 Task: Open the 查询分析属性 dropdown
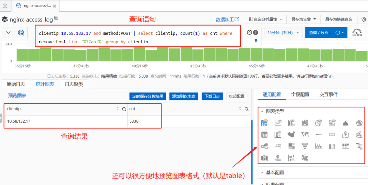click(x=265, y=19)
